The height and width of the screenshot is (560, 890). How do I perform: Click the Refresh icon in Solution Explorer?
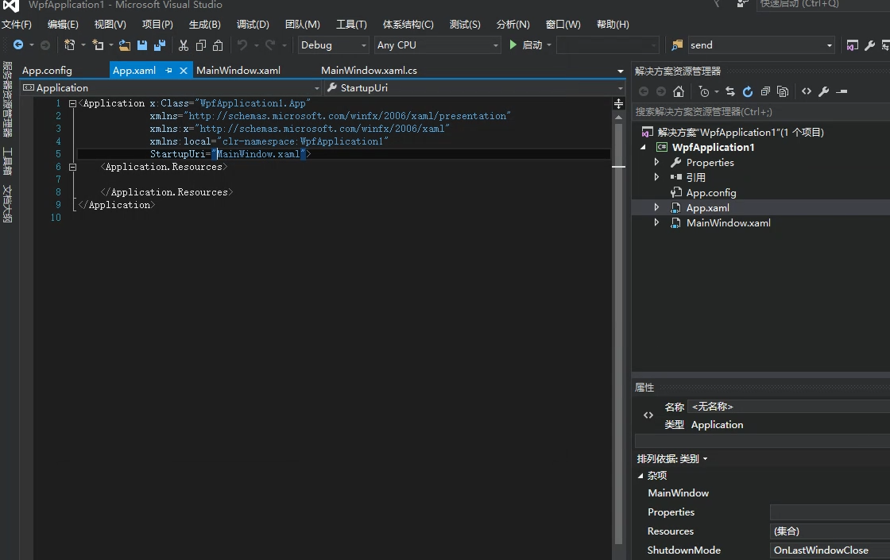747,91
